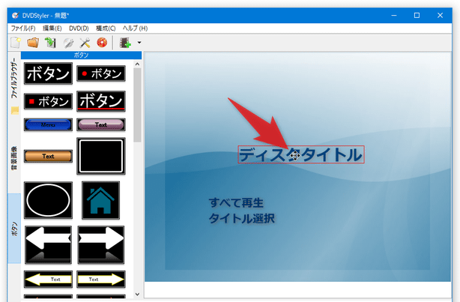
Task: Expand the dropdown arrow beside the filmstrip icon
Action: point(139,43)
